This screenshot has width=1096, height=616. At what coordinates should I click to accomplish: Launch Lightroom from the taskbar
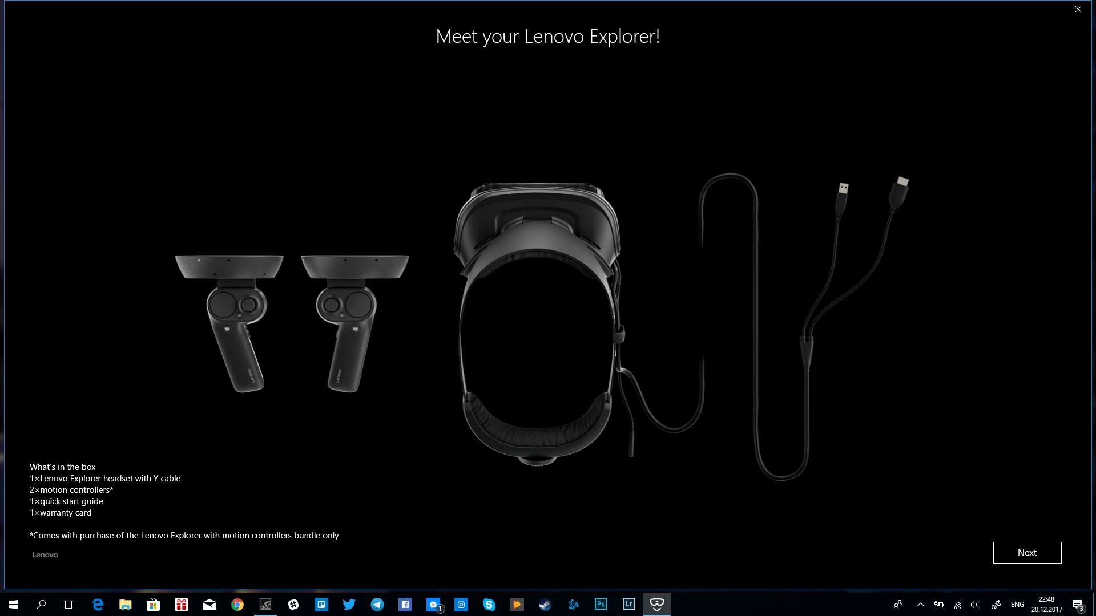(x=629, y=604)
